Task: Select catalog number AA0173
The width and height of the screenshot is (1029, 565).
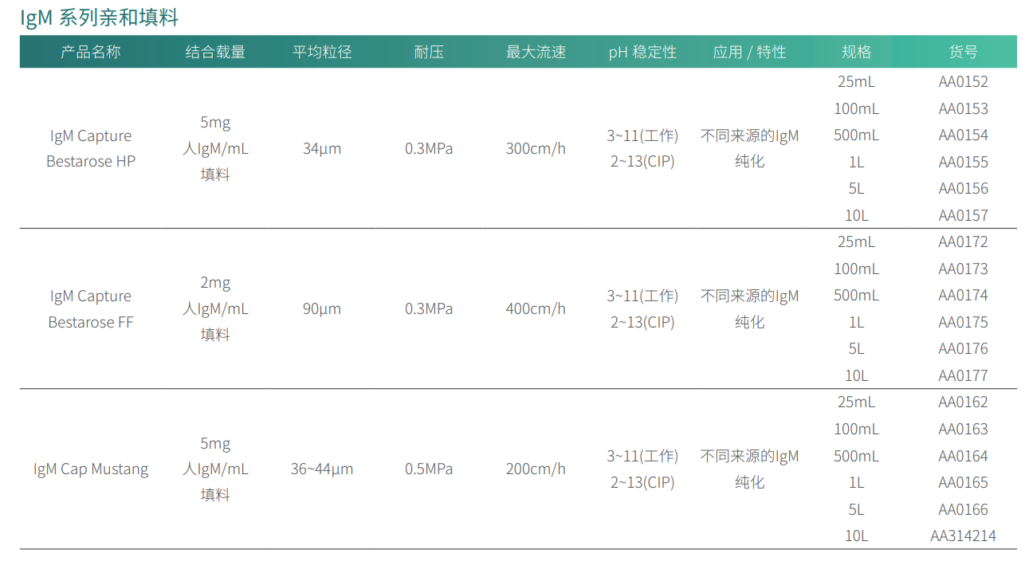Action: (963, 269)
